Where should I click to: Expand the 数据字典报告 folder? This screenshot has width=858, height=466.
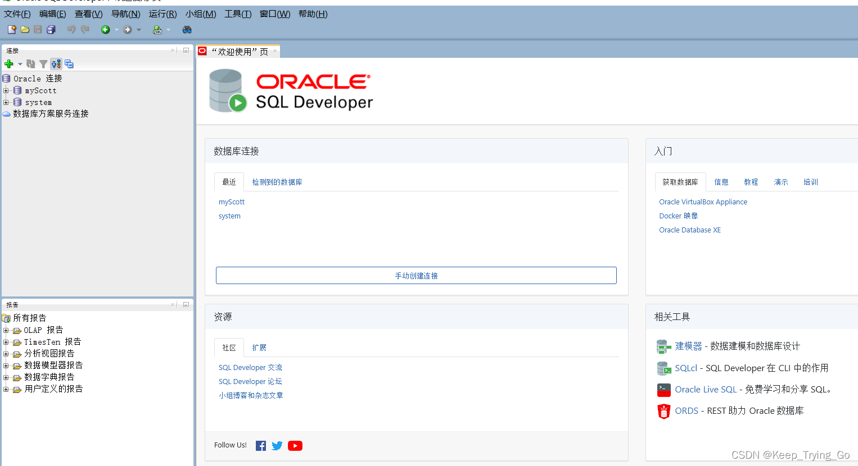pyautogui.click(x=6, y=377)
